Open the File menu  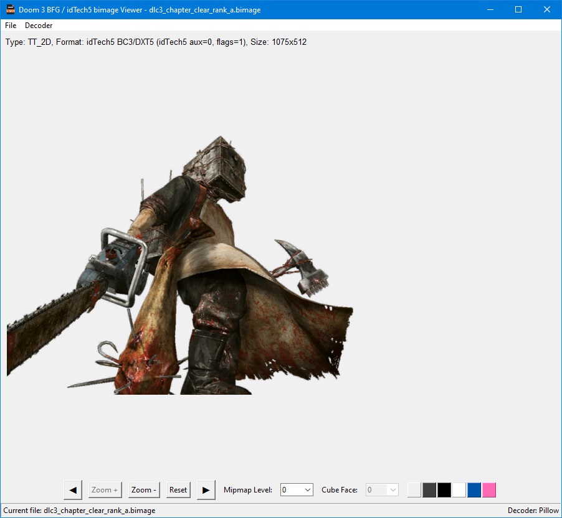point(11,25)
